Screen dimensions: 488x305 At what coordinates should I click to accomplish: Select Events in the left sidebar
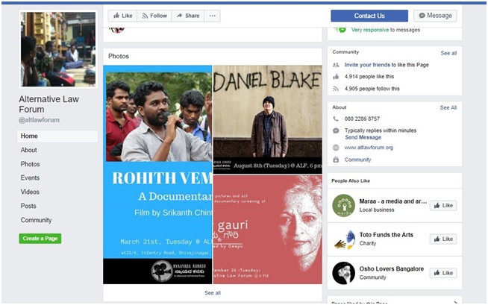click(31, 178)
